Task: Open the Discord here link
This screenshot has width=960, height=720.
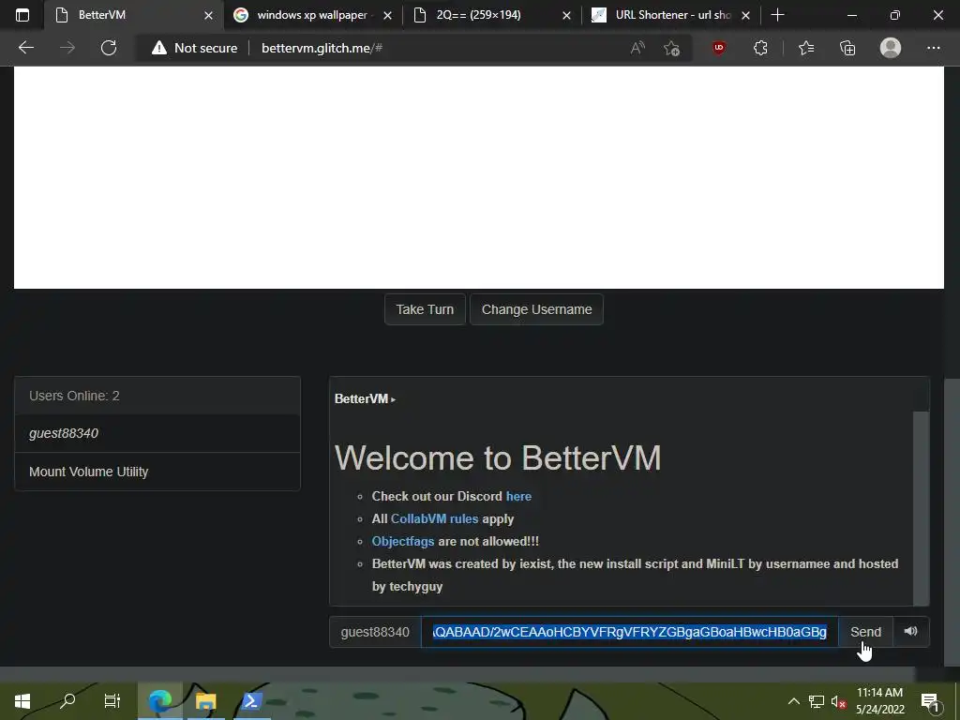Action: [x=518, y=496]
